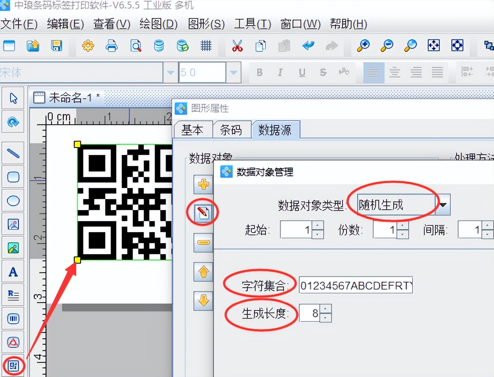The height and width of the screenshot is (377, 494).
Task: Open the 窗口(W) menu
Action: tap(300, 24)
